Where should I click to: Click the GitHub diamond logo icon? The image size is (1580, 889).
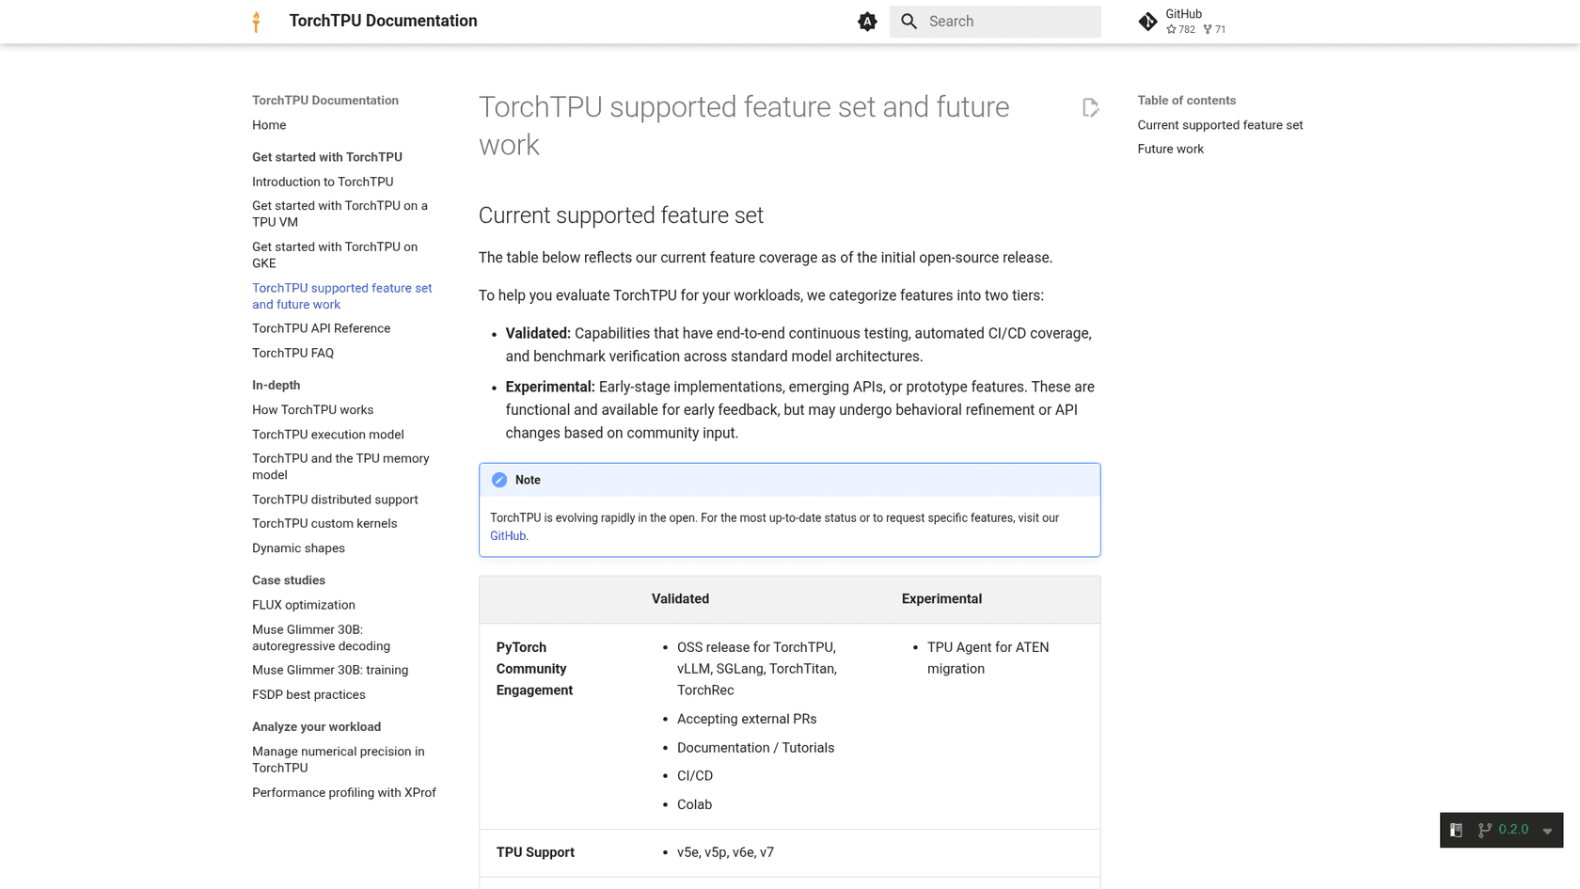pyautogui.click(x=1147, y=22)
